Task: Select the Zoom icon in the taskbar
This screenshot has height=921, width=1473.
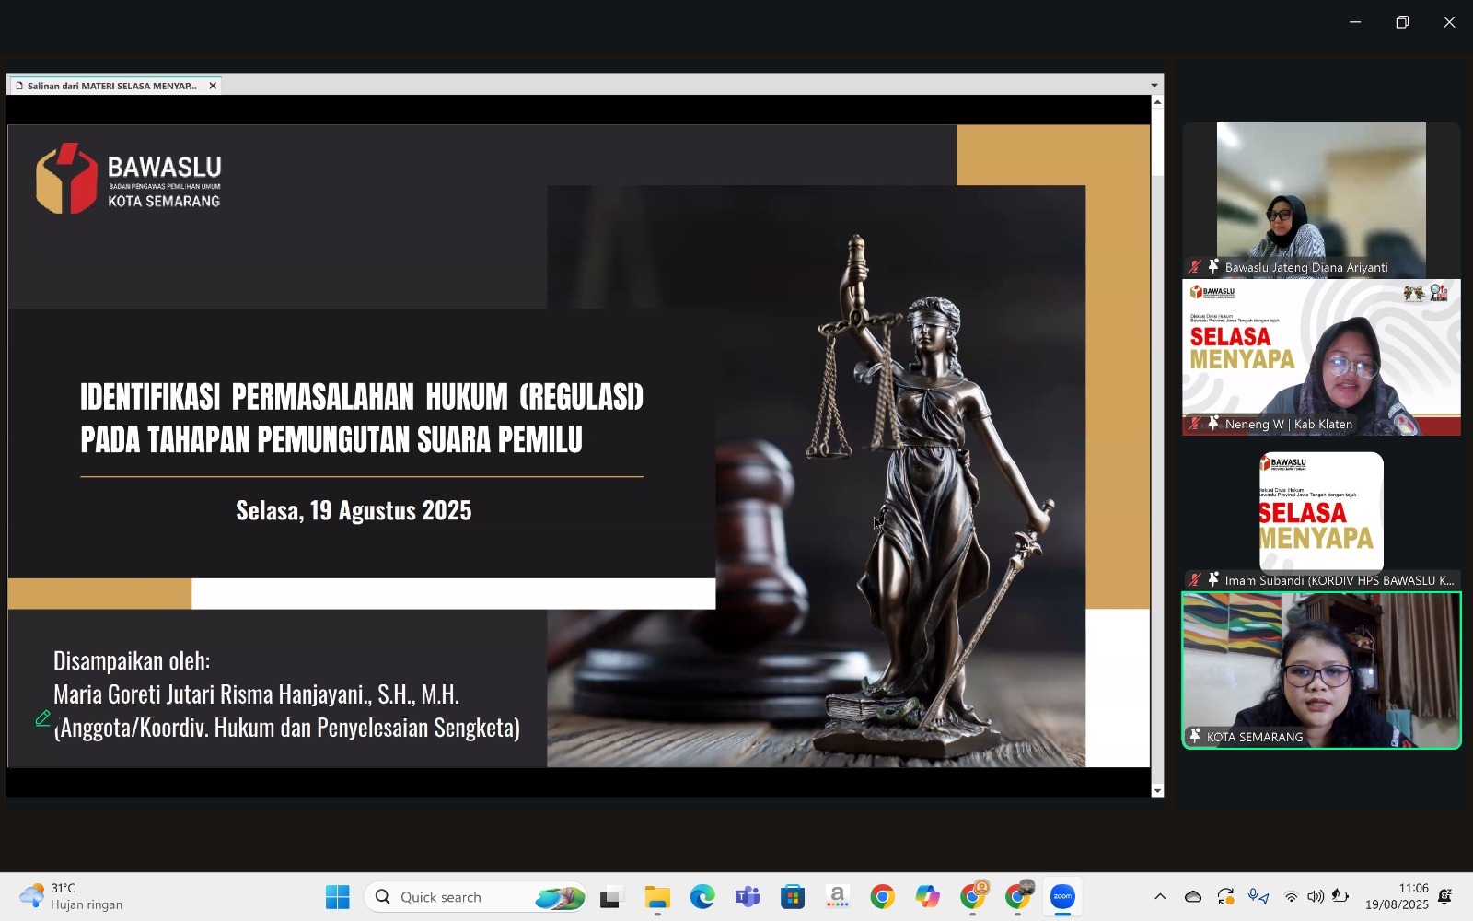Action: (1063, 896)
